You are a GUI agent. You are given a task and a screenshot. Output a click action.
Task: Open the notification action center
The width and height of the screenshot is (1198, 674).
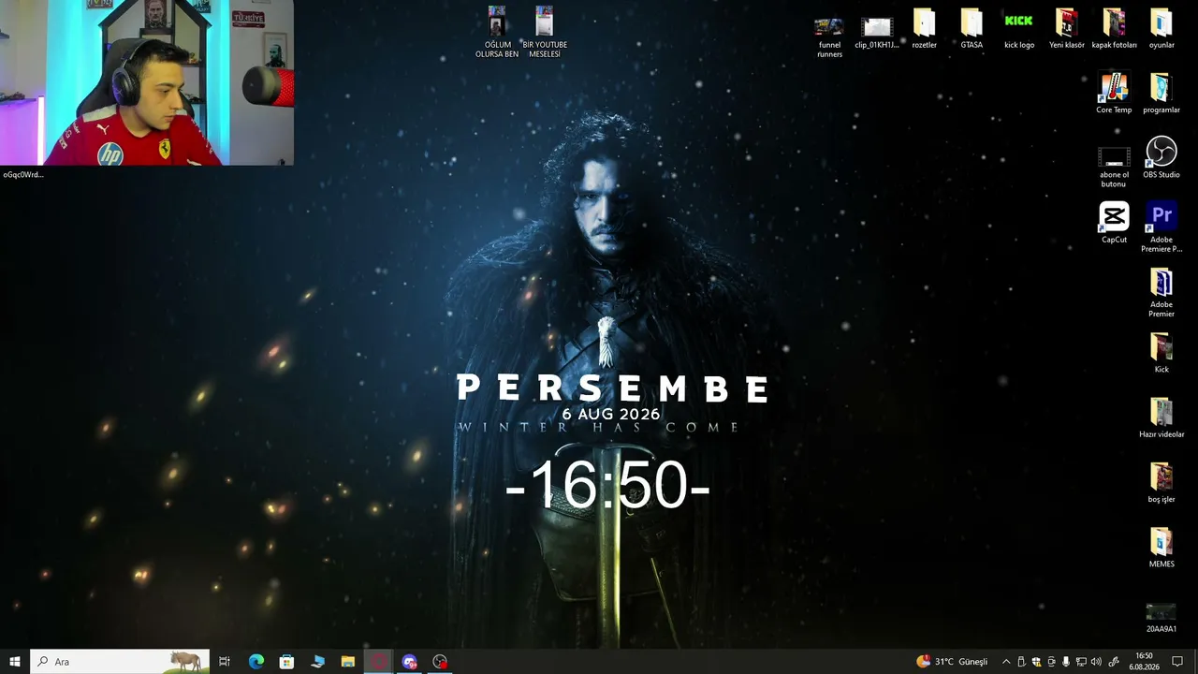pyautogui.click(x=1177, y=662)
